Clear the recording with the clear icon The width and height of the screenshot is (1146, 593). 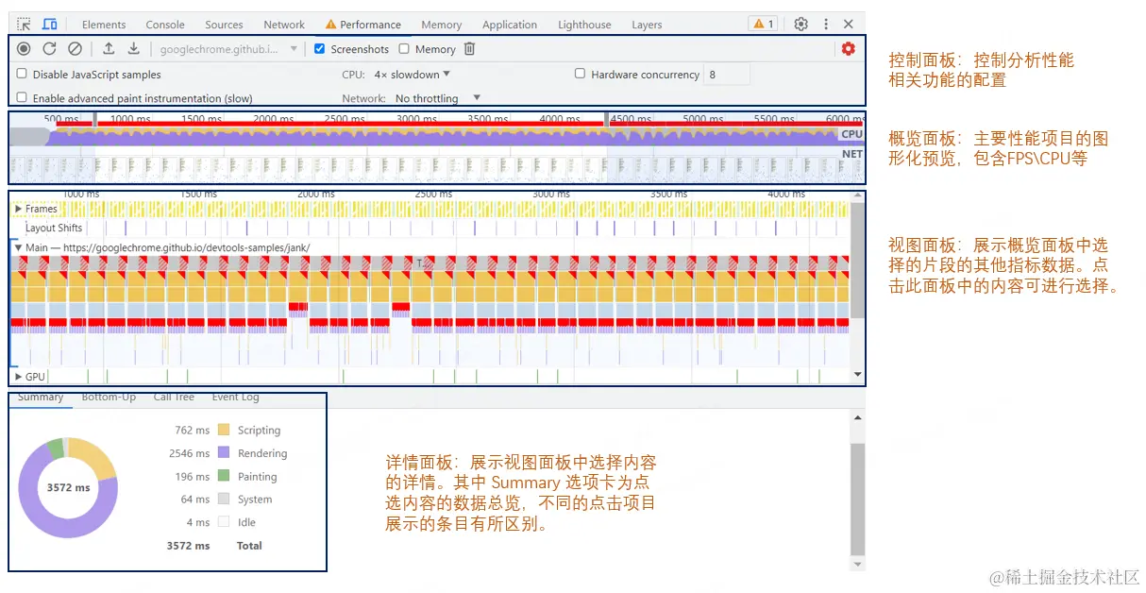(75, 49)
